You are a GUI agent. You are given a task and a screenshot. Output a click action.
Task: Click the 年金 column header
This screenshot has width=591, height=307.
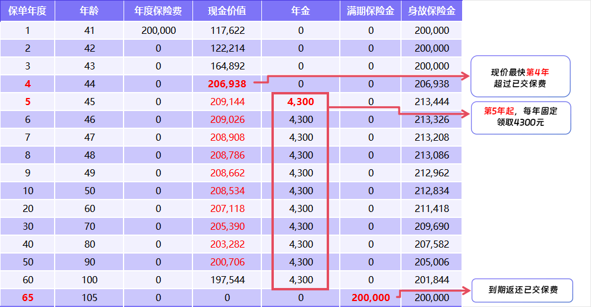pyautogui.click(x=301, y=11)
